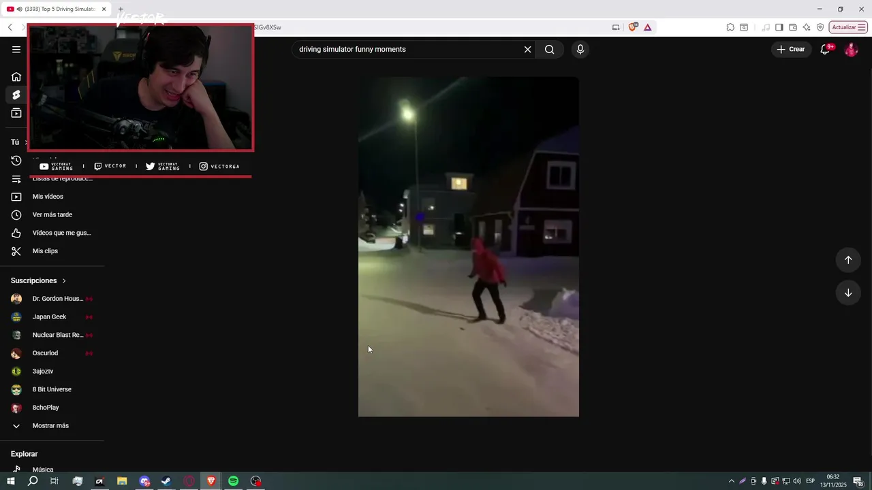872x490 pixels.
Task: Open the Brave VPN shield icon
Action: pyautogui.click(x=820, y=27)
